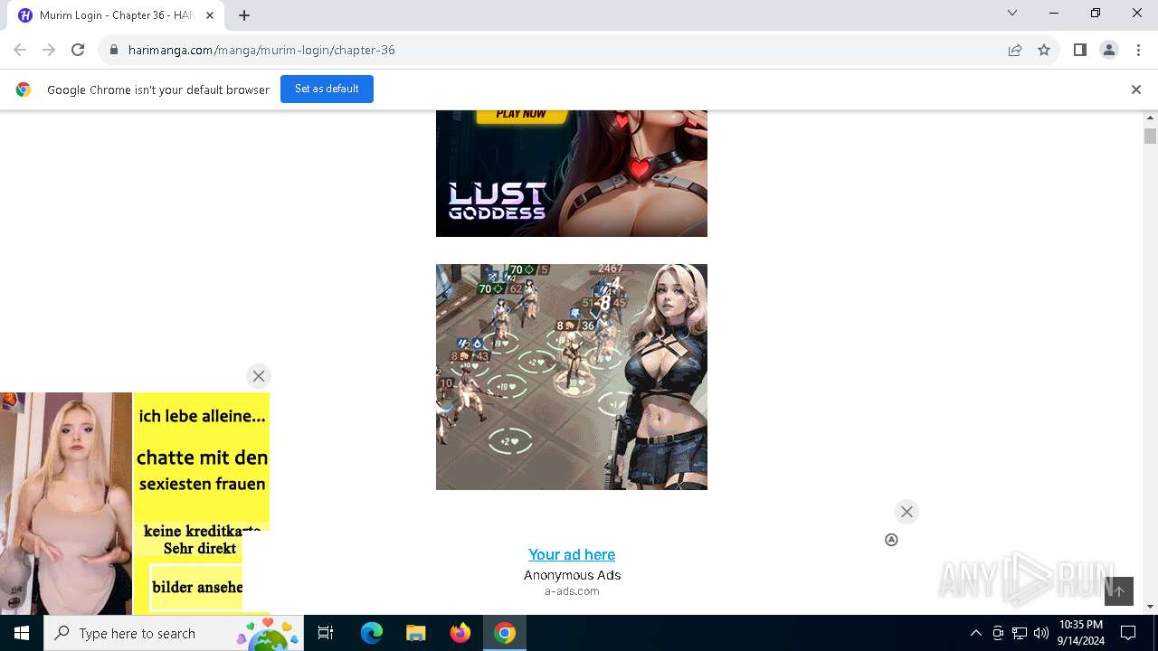Open Task View on the taskbar
The image size is (1158, 651).
coord(326,633)
